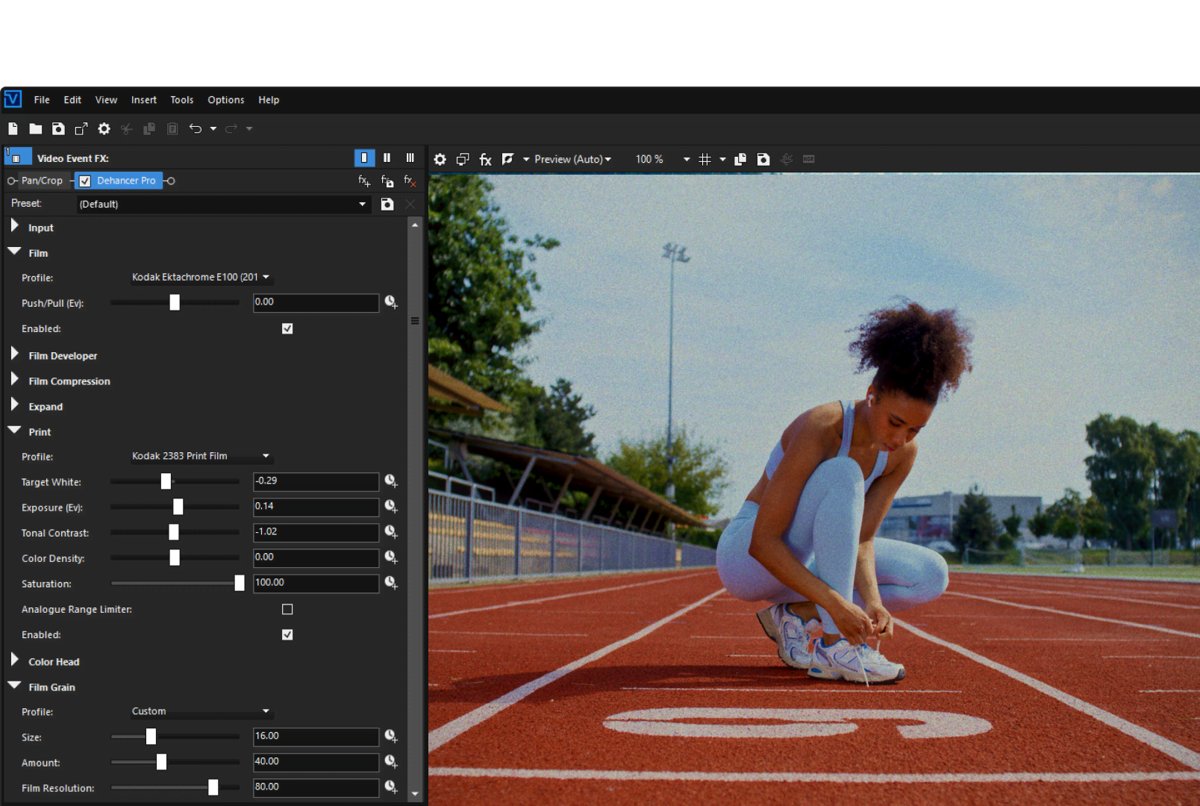Image resolution: width=1200 pixels, height=806 pixels.
Task: Collapse the Print section
Action: tap(14, 431)
